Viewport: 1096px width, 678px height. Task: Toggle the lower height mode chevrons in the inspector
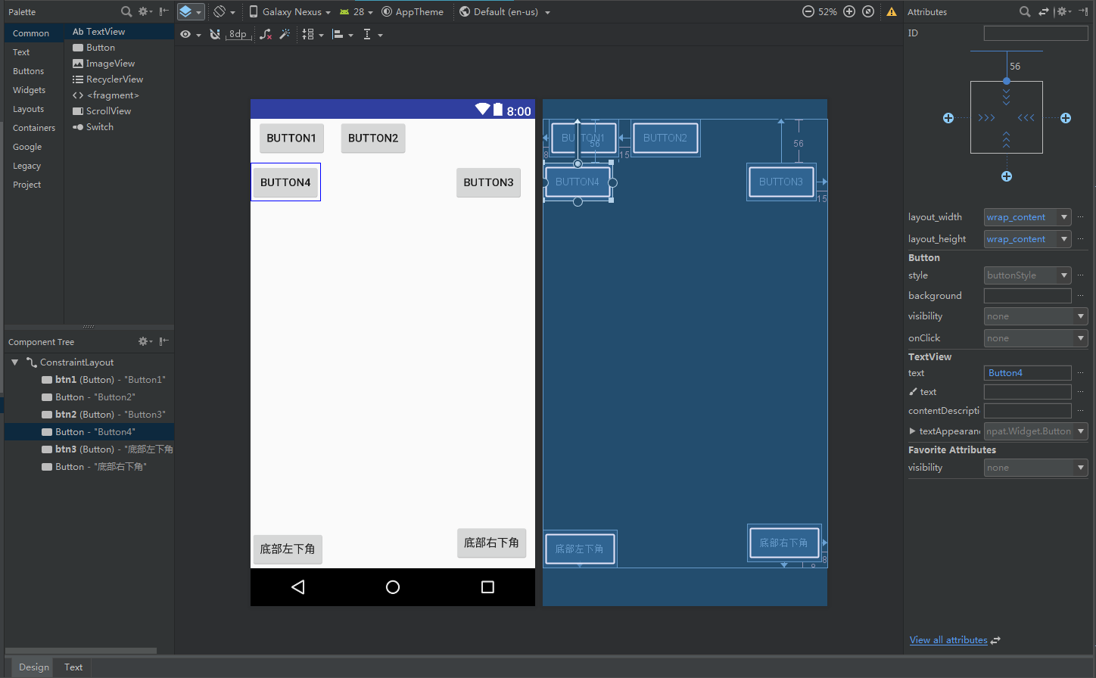pyautogui.click(x=1007, y=139)
